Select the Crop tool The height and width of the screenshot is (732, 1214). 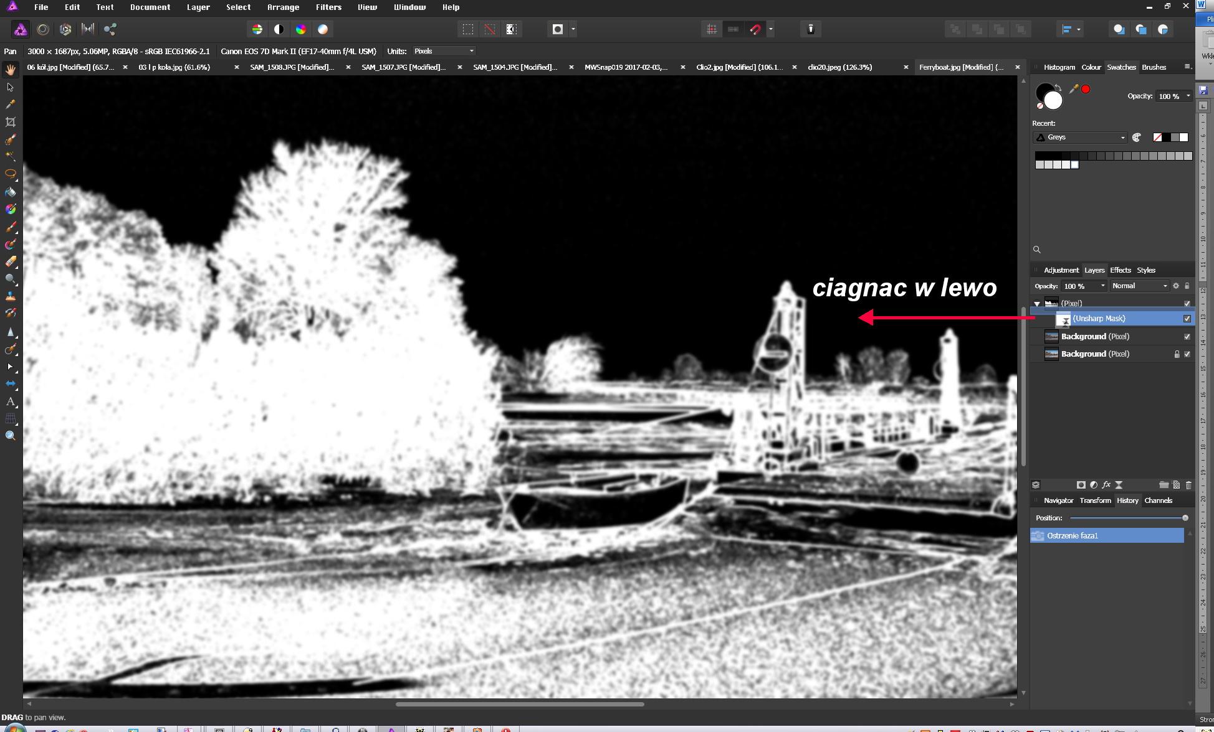(10, 122)
